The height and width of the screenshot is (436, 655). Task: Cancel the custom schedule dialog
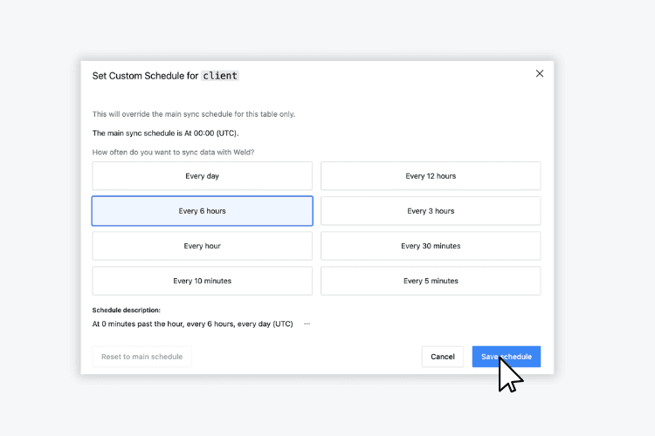click(x=442, y=357)
